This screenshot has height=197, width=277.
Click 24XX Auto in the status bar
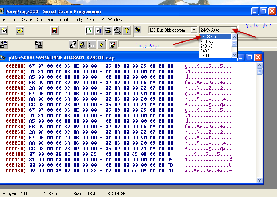point(51,194)
